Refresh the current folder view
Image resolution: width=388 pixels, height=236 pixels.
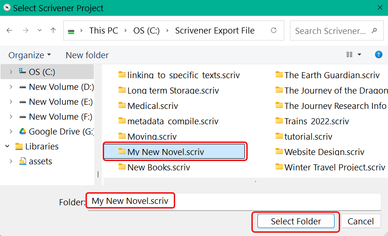click(x=273, y=30)
